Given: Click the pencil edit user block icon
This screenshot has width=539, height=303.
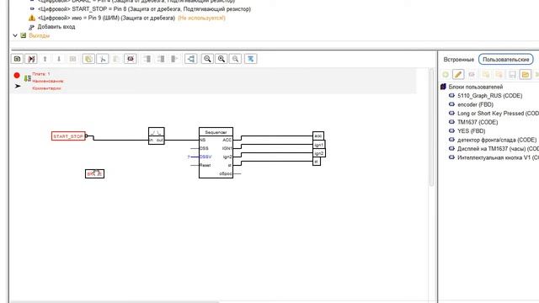Looking at the screenshot, I should [458, 74].
